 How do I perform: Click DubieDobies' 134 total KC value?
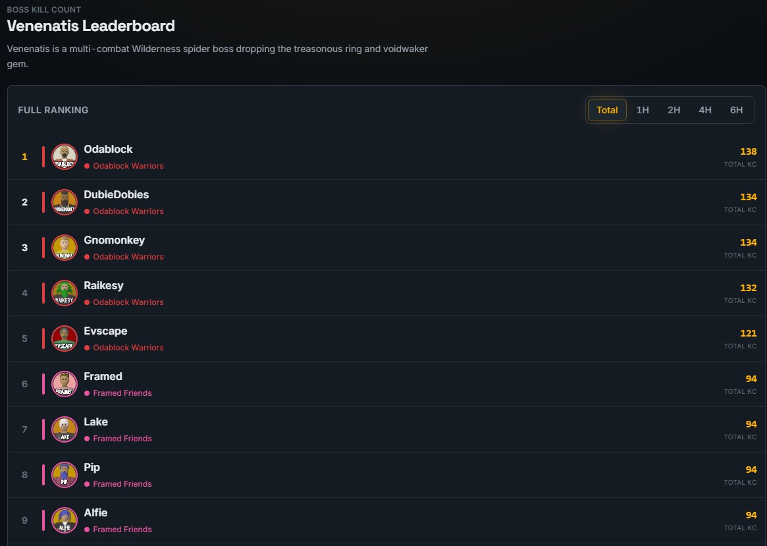(749, 197)
